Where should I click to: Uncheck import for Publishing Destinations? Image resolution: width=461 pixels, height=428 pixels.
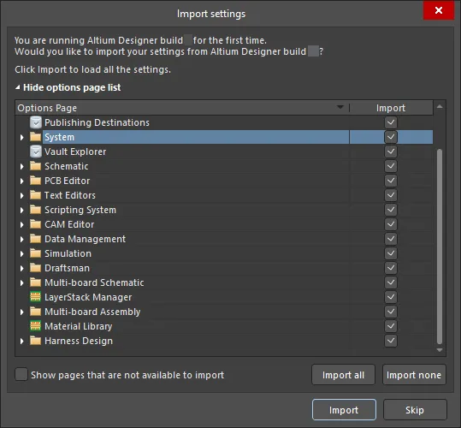[391, 122]
